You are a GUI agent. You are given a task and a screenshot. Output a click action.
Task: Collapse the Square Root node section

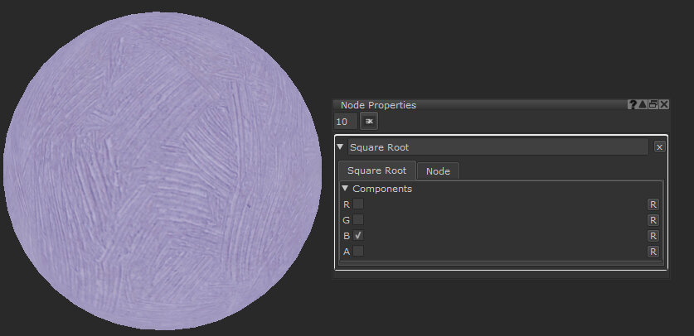341,147
